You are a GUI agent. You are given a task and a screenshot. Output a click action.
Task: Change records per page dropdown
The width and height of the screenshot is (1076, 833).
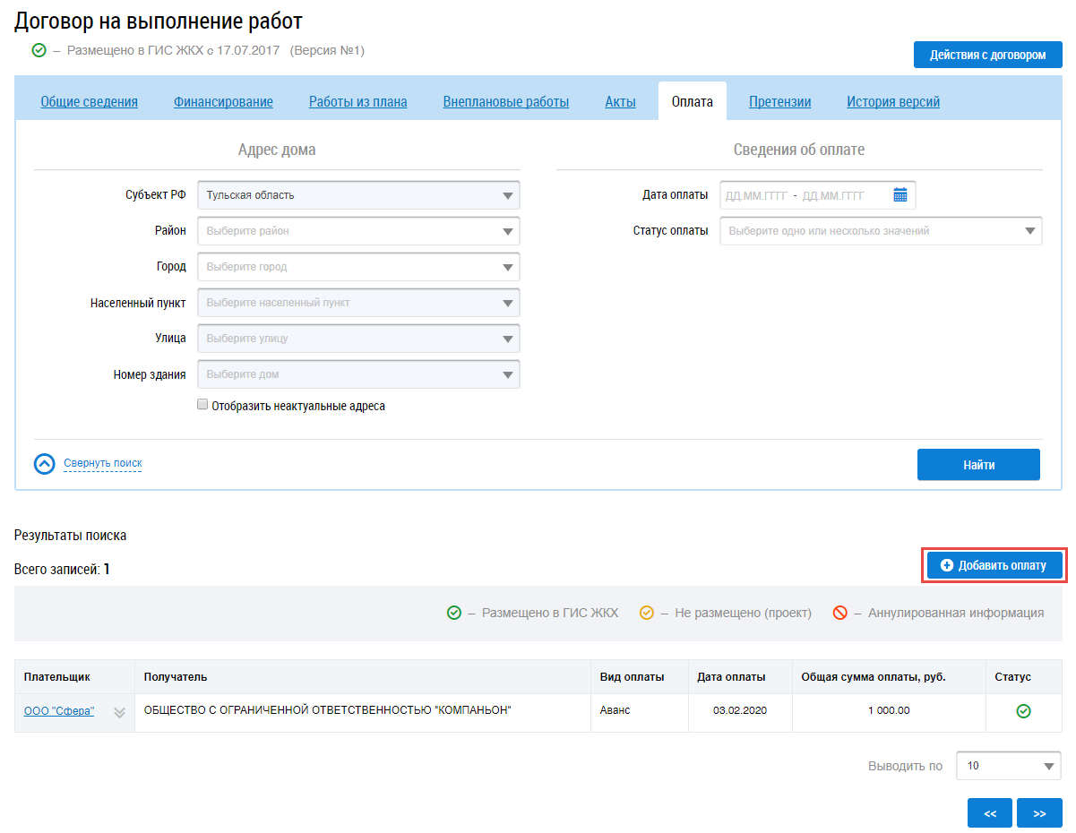coord(1008,766)
